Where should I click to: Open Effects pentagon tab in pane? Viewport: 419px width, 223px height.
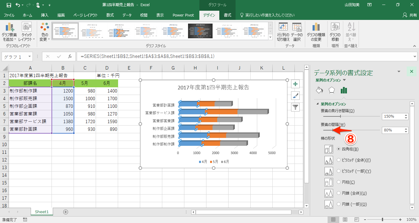332,90
